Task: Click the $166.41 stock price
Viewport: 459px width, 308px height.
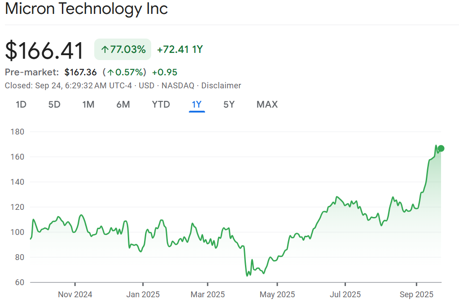Action: point(44,50)
